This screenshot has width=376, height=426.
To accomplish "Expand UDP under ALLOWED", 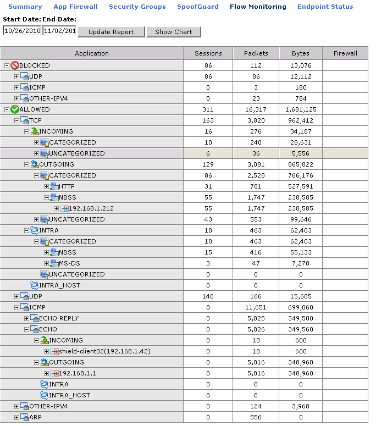I will [x=17, y=297].
